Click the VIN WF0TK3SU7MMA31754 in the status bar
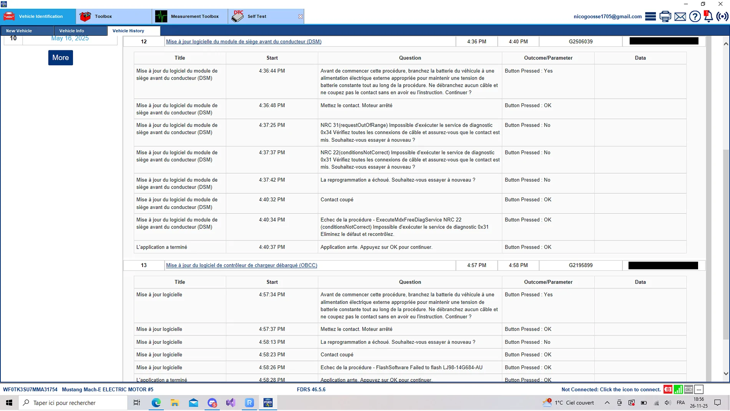 [x=30, y=389]
